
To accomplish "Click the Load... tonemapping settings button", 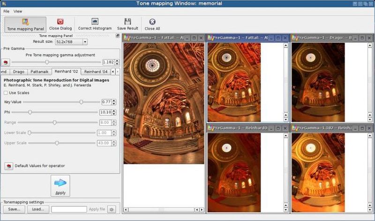I will click(x=37, y=209).
